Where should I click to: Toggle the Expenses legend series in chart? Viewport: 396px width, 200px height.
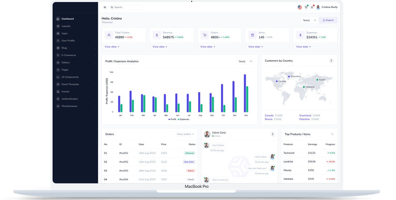[183, 119]
